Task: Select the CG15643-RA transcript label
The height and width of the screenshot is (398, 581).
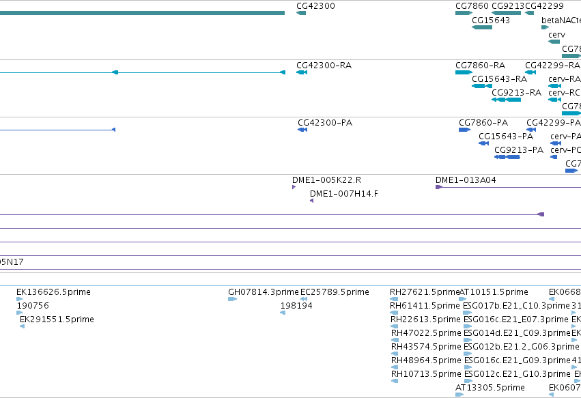Action: pyautogui.click(x=499, y=79)
